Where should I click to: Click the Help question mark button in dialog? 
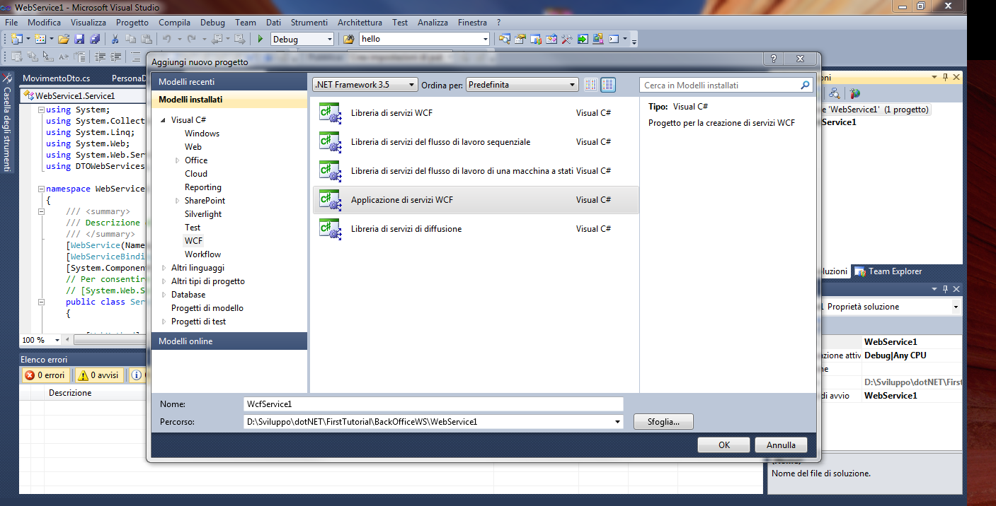[774, 59]
